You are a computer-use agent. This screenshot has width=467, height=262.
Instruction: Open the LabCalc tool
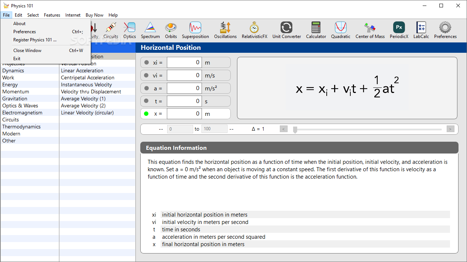[x=421, y=30]
